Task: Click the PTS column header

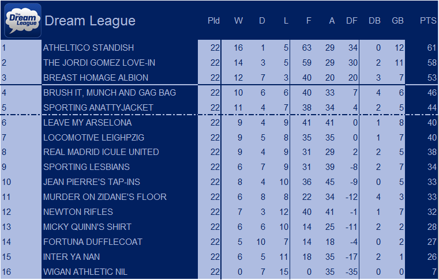Action: click(x=428, y=21)
